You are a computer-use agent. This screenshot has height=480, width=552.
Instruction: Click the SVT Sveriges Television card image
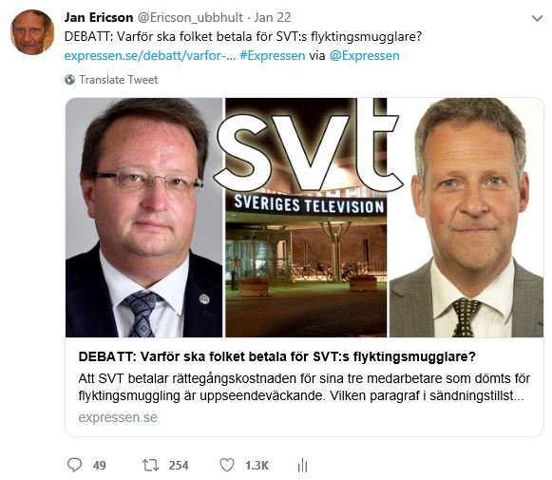click(x=305, y=218)
